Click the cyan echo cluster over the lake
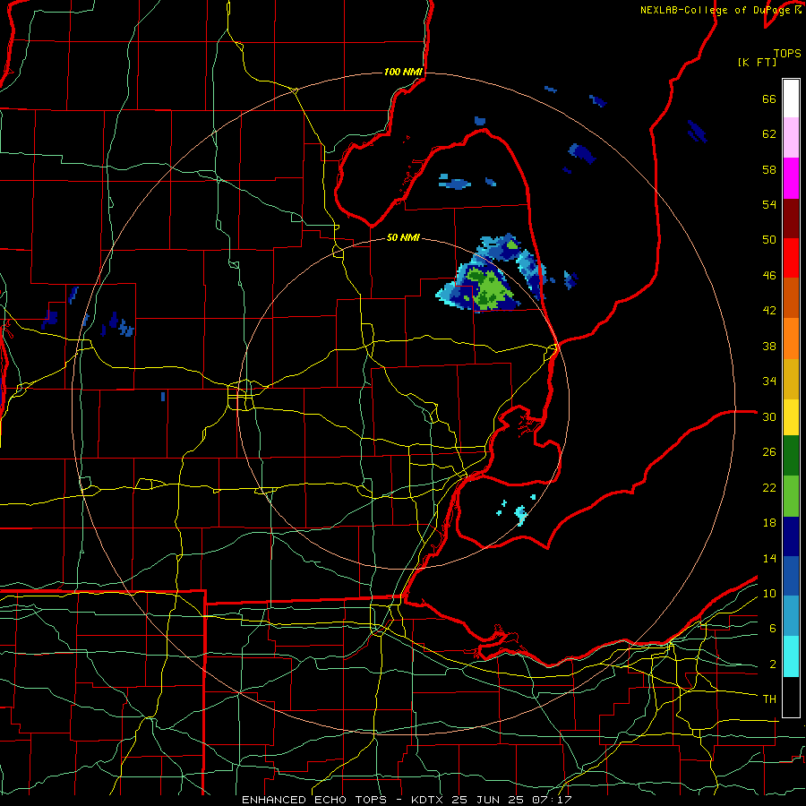The image size is (806, 806). 520,515
